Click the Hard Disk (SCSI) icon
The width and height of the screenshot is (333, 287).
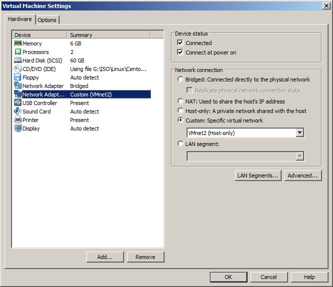(x=18, y=60)
